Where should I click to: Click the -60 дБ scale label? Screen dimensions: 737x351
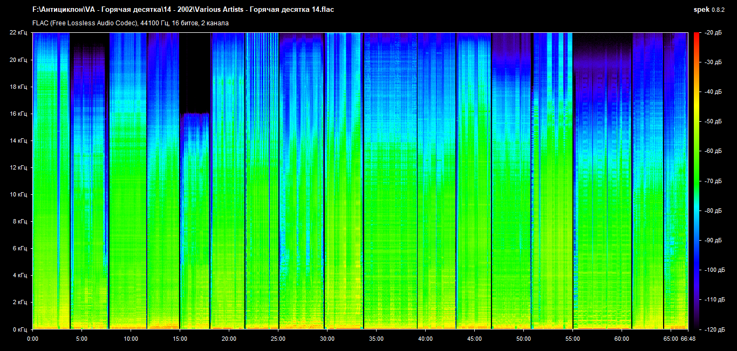[x=712, y=151]
